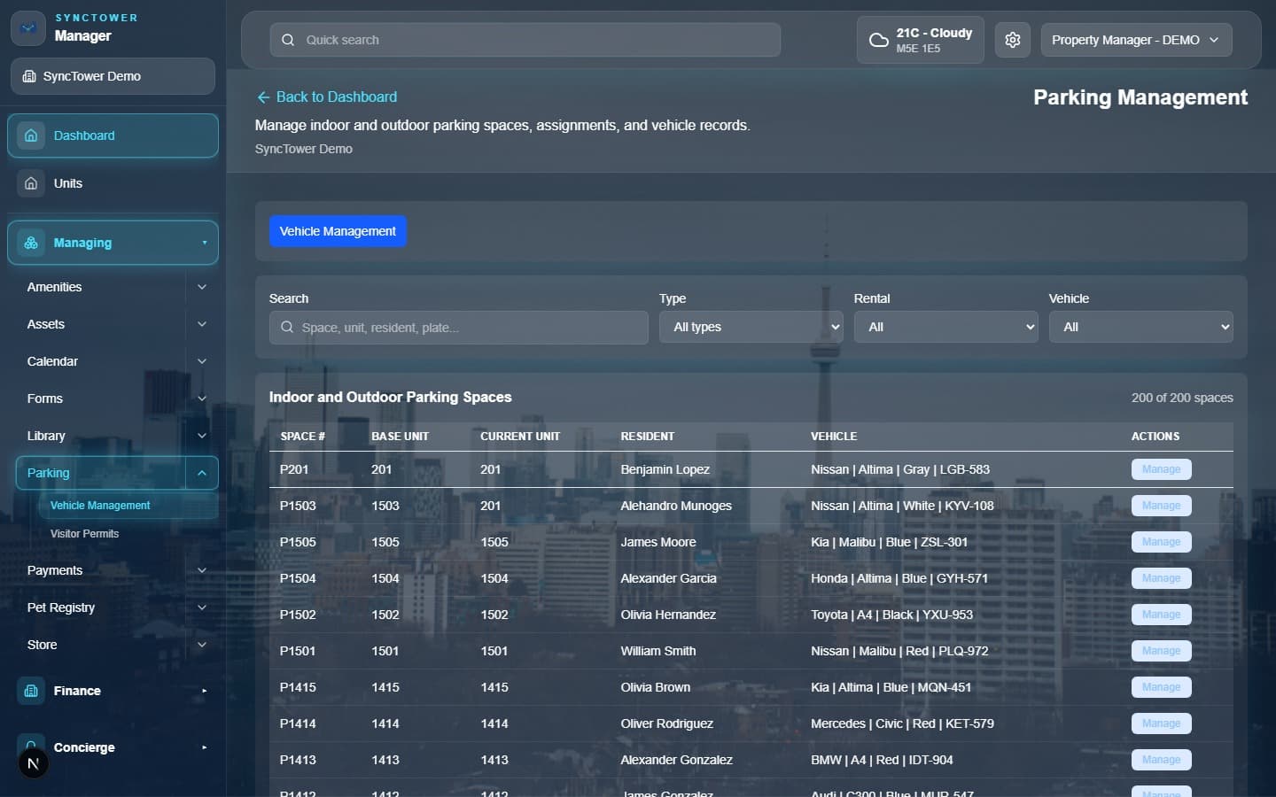Manage parking space P1504
The height and width of the screenshot is (797, 1276).
[1161, 578]
